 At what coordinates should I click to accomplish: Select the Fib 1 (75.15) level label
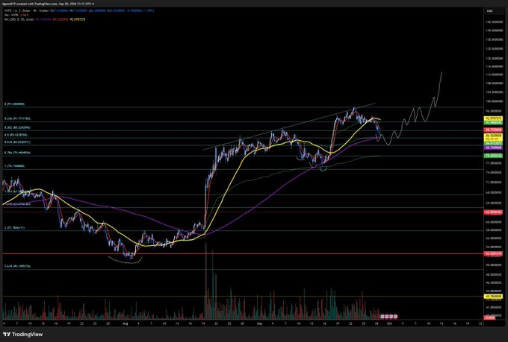click(x=14, y=166)
